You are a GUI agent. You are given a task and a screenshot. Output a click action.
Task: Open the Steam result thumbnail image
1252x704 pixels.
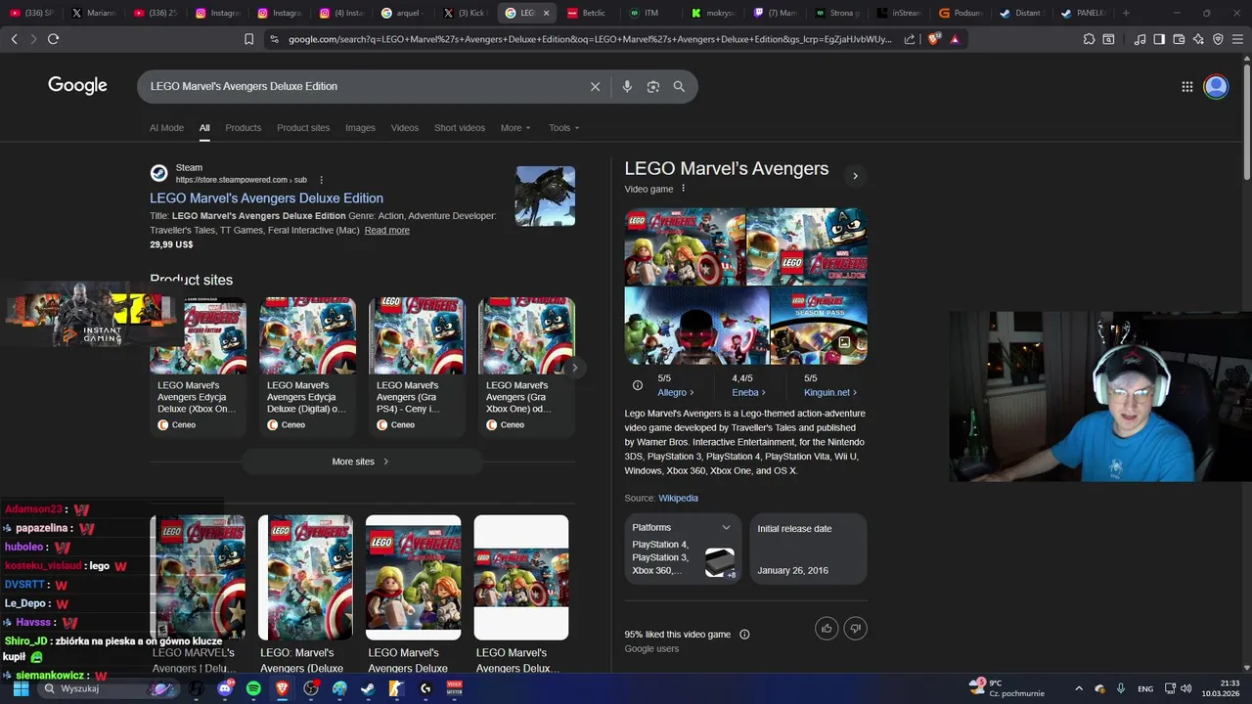coord(545,196)
